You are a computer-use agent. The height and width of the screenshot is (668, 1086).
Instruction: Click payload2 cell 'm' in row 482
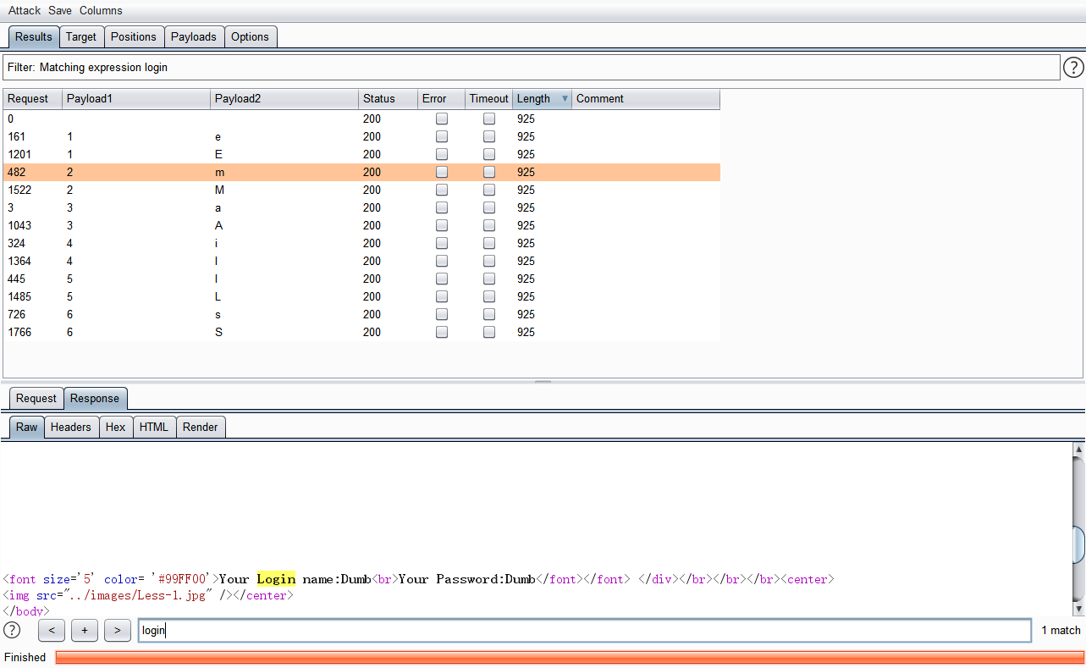click(284, 173)
